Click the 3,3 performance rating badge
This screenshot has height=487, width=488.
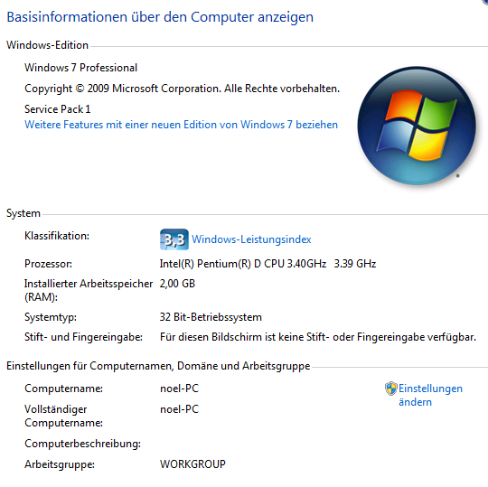click(174, 239)
